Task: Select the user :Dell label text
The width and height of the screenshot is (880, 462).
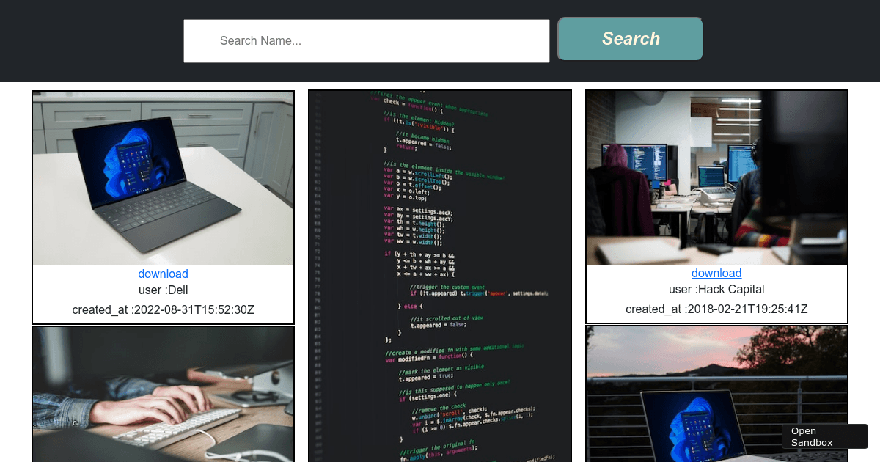Action: [163, 290]
